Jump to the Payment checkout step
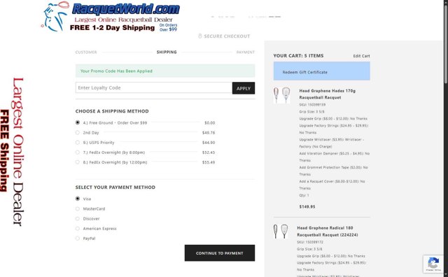448x277 pixels. click(x=246, y=52)
